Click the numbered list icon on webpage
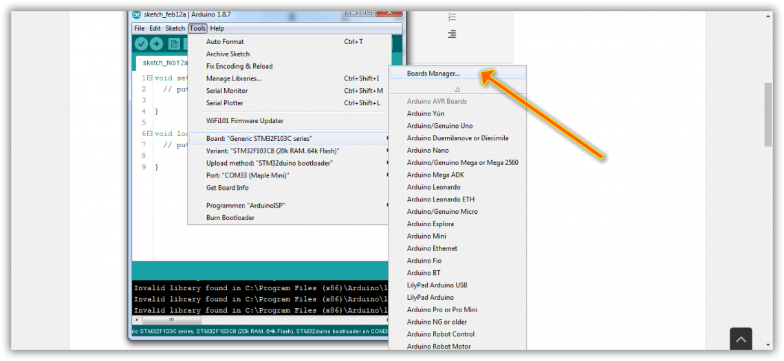Viewport: 784px width, 361px height. pos(452,17)
